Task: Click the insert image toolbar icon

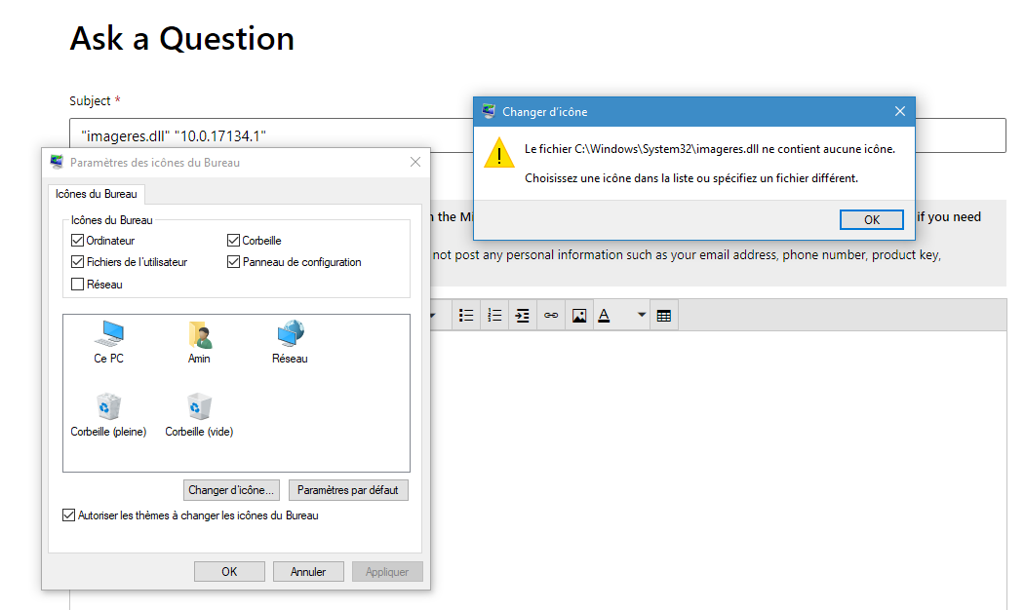Action: click(x=579, y=316)
